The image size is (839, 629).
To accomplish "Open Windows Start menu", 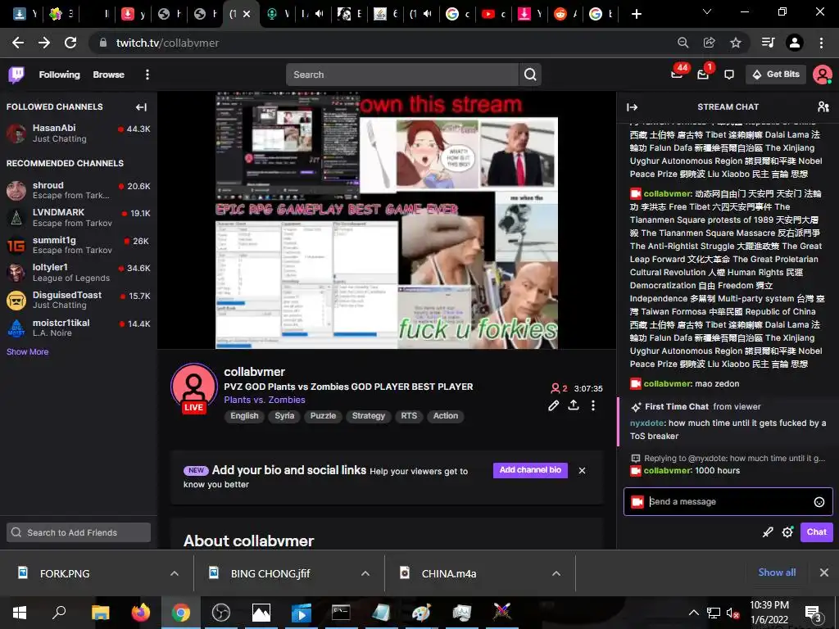I will (x=20, y=613).
